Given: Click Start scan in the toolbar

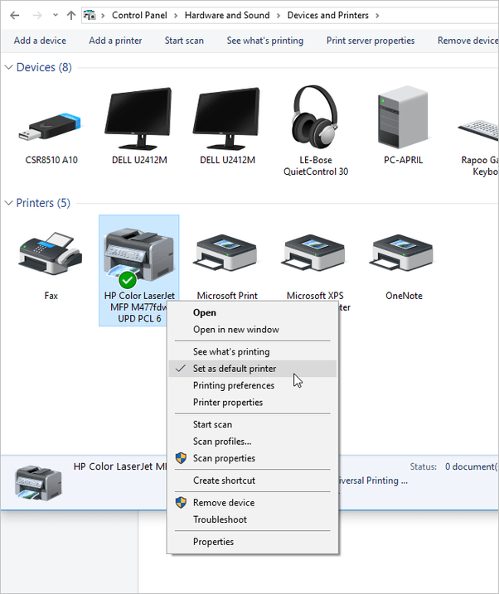Looking at the screenshot, I should click(x=184, y=41).
